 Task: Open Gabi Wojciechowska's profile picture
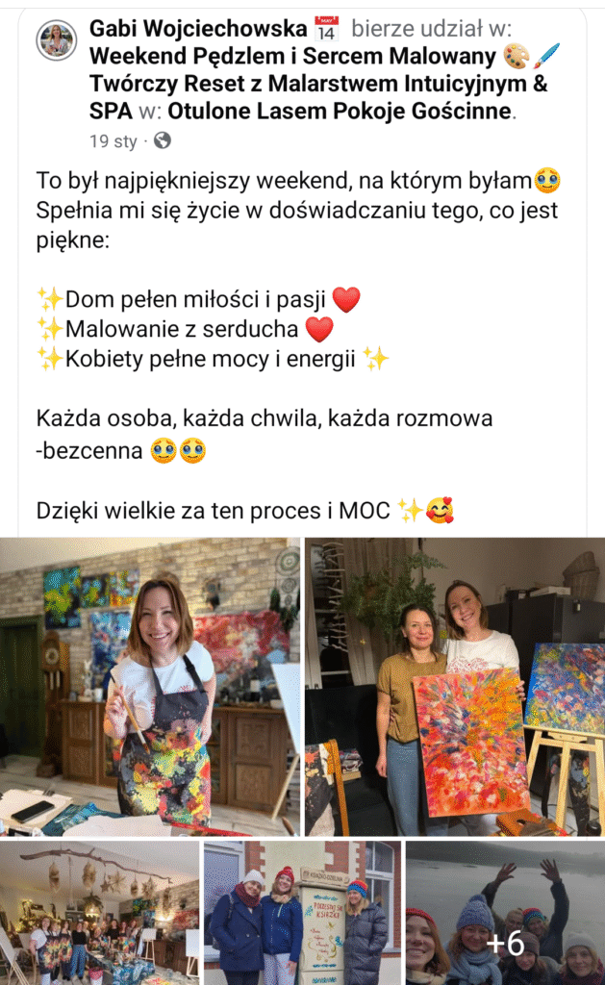point(56,38)
